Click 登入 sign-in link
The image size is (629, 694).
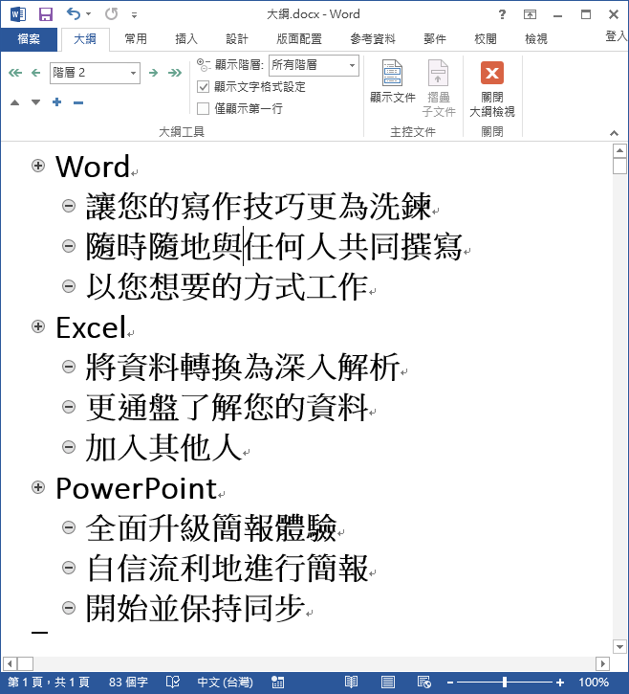pyautogui.click(x=617, y=36)
